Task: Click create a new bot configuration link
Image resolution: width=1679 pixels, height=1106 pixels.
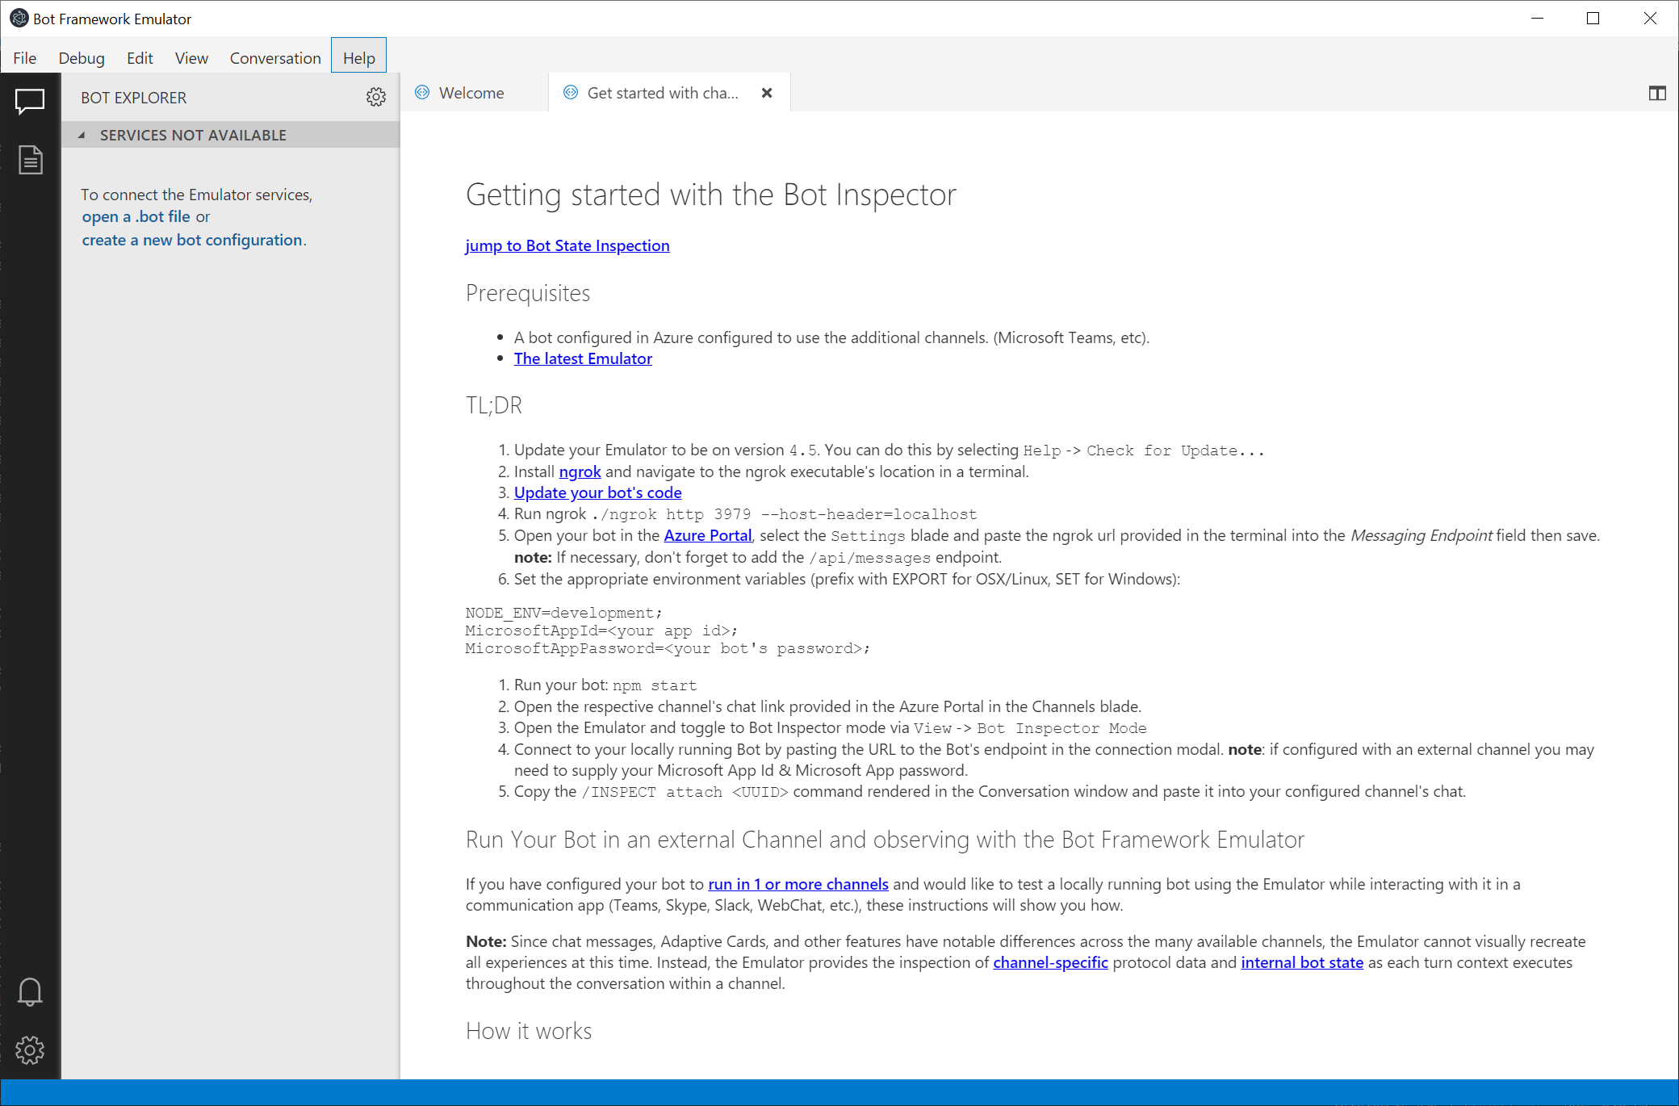Action: coord(192,240)
